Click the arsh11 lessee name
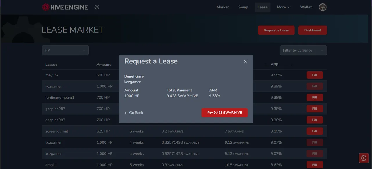The height and width of the screenshot is (169, 372). point(51,165)
